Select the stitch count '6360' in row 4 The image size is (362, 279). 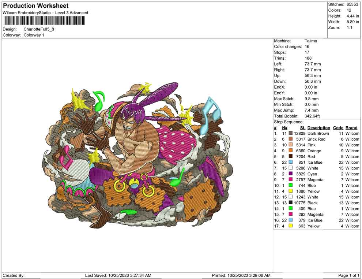[301, 151]
